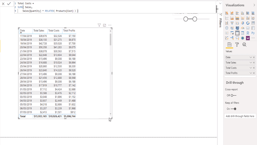
Task: Select the highlighted Table visual icon
Action: click(x=237, y=33)
